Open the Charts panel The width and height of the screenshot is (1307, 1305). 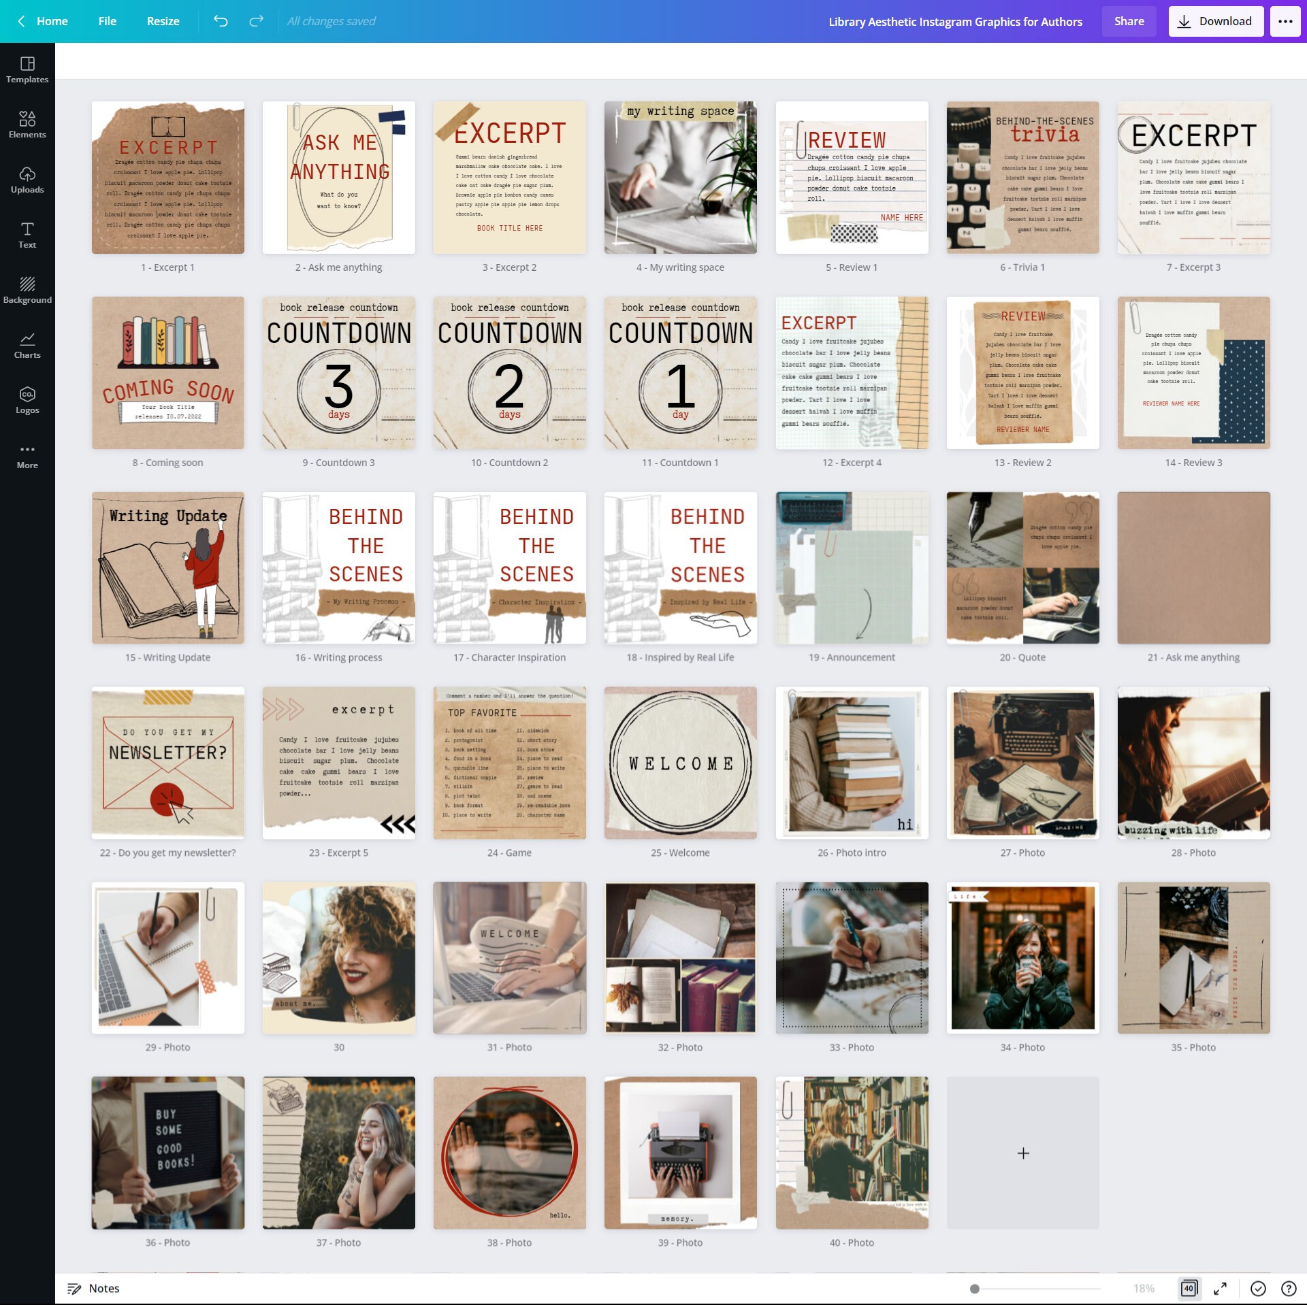(27, 346)
